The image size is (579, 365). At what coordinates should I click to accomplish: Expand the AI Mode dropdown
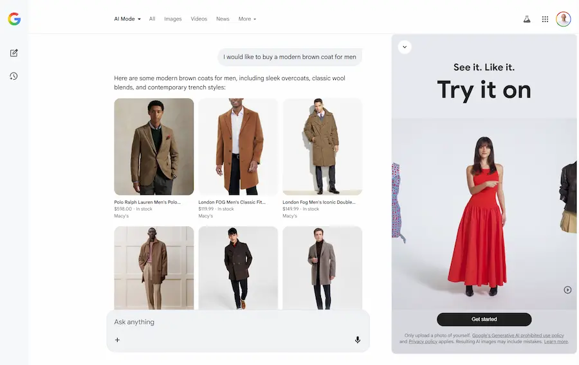click(x=127, y=19)
